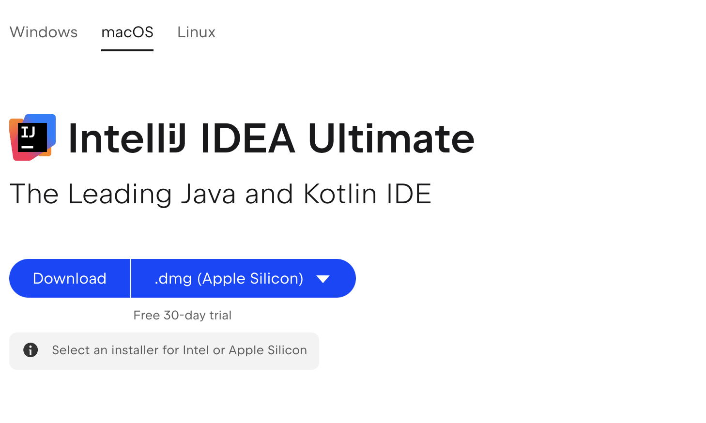The width and height of the screenshot is (706, 423).
Task: Open the Linux tab
Action: [196, 32]
